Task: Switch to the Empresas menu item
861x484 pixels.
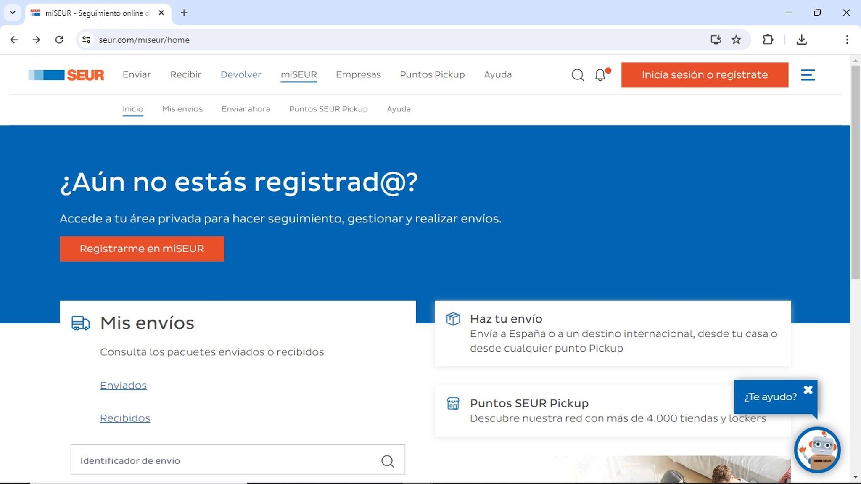Action: pos(358,75)
